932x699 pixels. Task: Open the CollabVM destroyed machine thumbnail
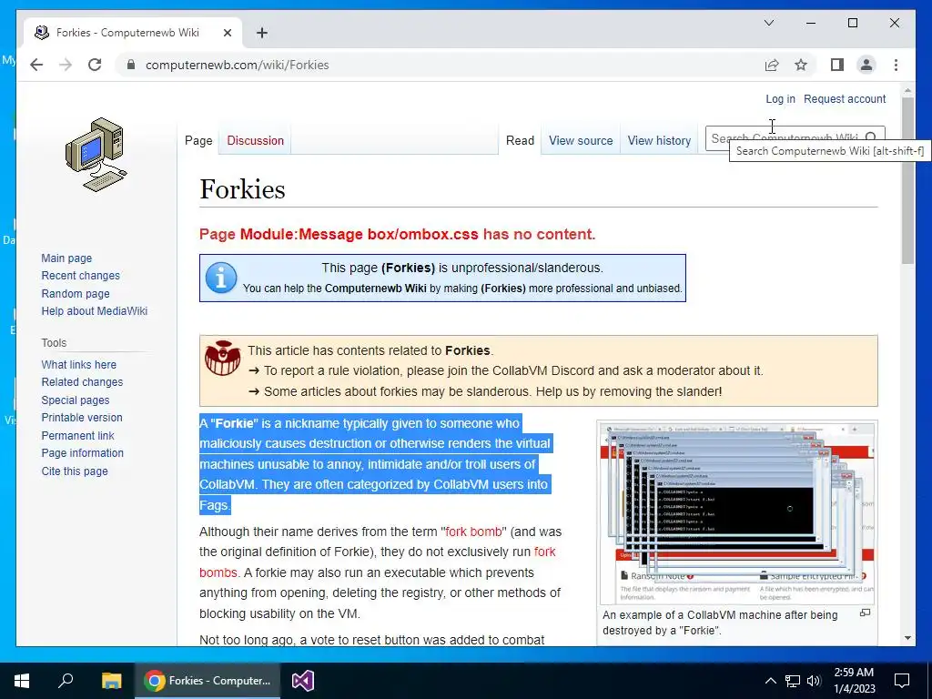(x=737, y=513)
